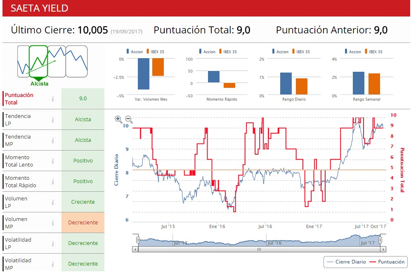The width and height of the screenshot is (411, 273).
Task: Click the left handle of range navigator
Action: tap(138, 240)
